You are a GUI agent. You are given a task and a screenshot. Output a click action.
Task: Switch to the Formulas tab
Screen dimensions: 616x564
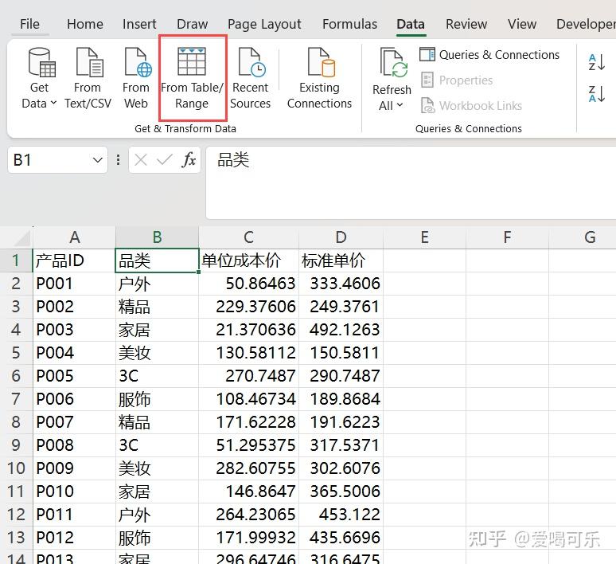tap(349, 24)
